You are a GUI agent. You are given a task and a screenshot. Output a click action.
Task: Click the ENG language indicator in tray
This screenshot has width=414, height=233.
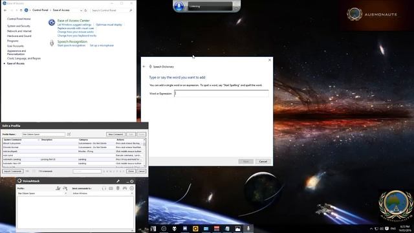tap(393, 228)
